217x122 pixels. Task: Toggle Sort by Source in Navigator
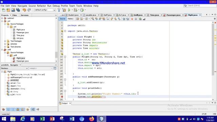click(x=38, y=109)
